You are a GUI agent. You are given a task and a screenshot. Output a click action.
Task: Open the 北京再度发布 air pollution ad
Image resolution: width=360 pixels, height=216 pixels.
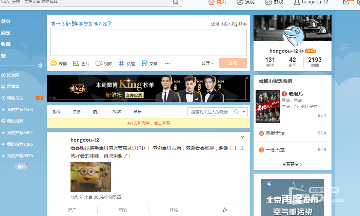[293, 197]
